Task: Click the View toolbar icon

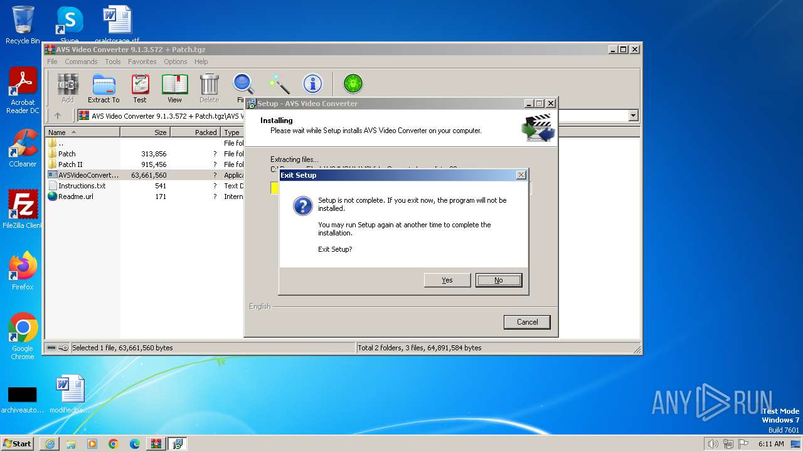Action: coord(174,89)
